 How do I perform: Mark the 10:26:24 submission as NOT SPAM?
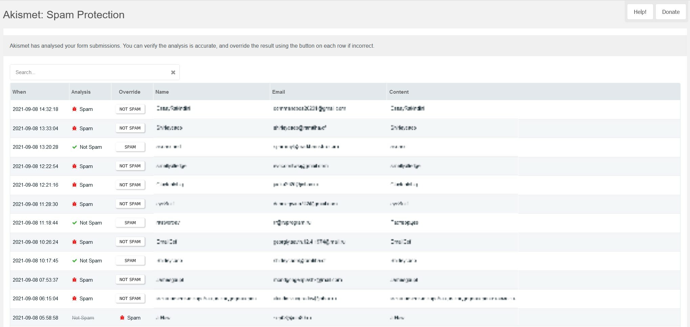coord(130,242)
